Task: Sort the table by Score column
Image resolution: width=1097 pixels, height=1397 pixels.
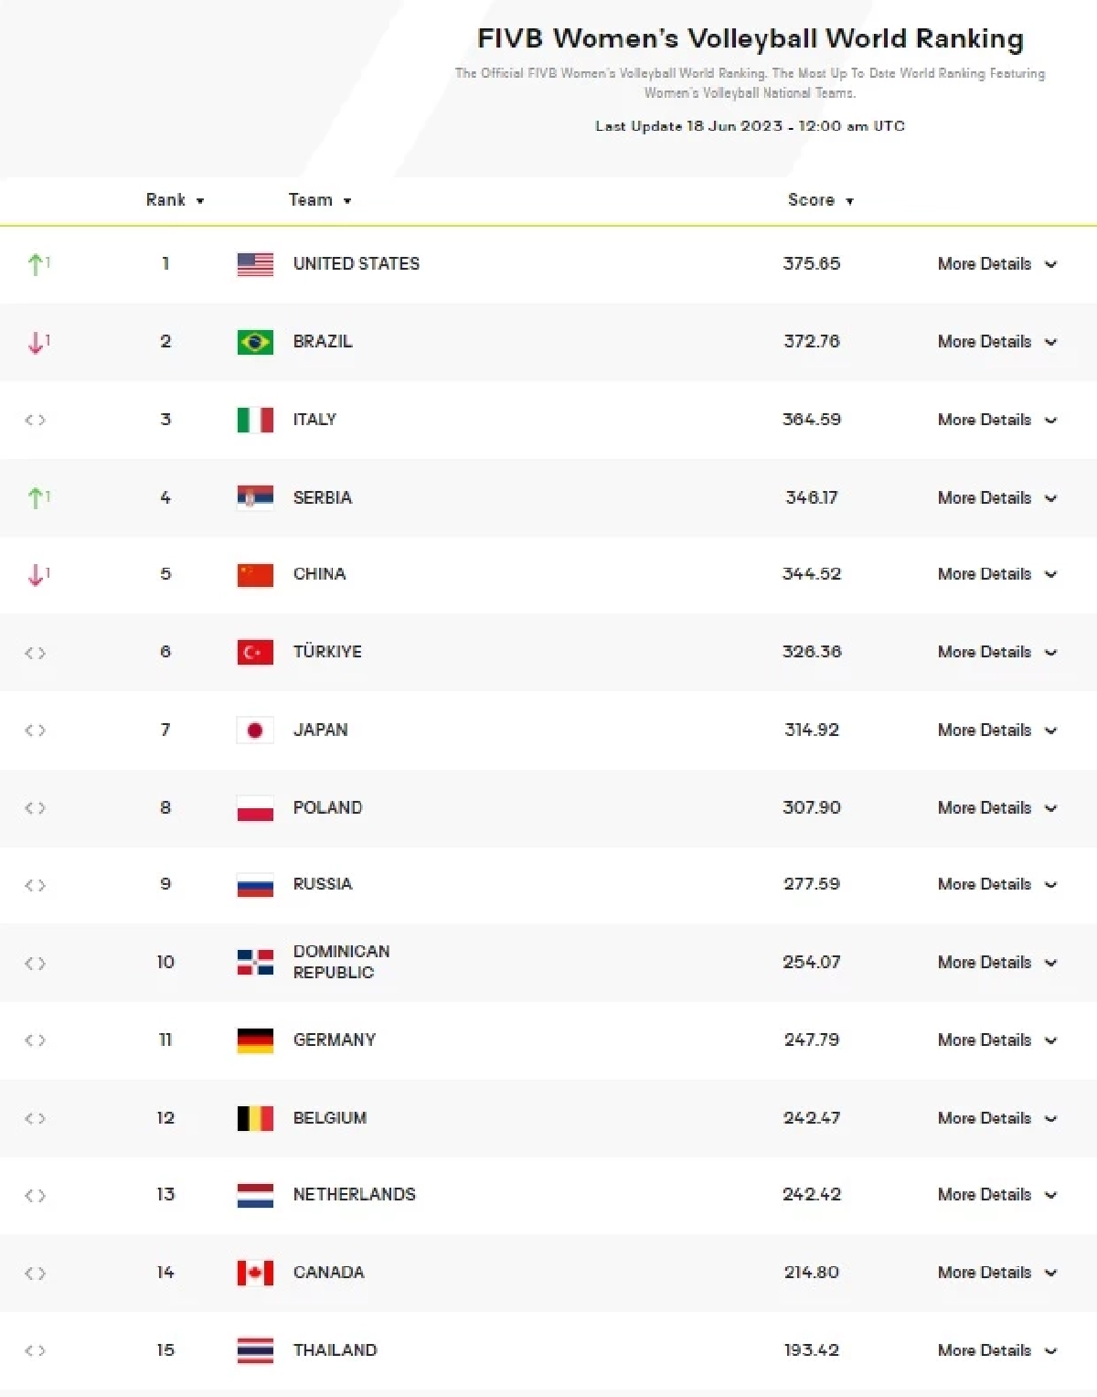Action: [x=820, y=200]
